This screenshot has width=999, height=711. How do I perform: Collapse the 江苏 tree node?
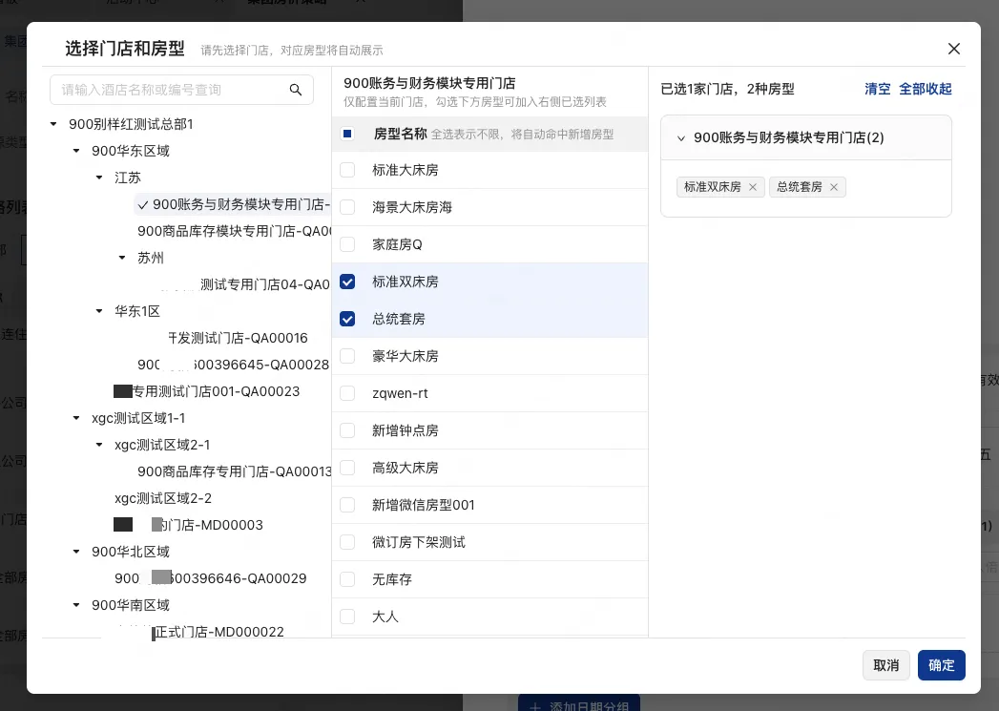pos(99,178)
